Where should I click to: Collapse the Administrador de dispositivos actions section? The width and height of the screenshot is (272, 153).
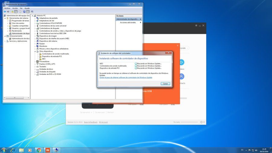[140, 19]
